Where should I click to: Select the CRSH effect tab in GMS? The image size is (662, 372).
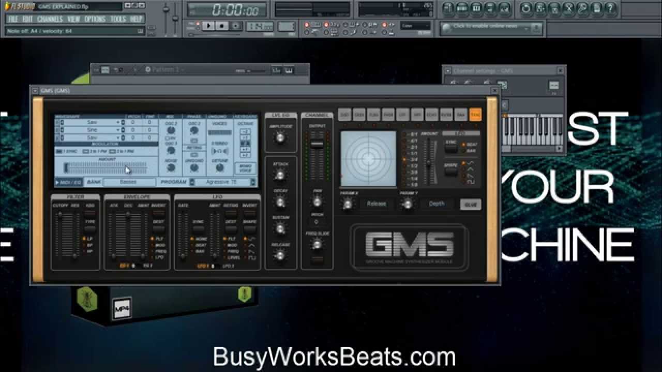359,115
